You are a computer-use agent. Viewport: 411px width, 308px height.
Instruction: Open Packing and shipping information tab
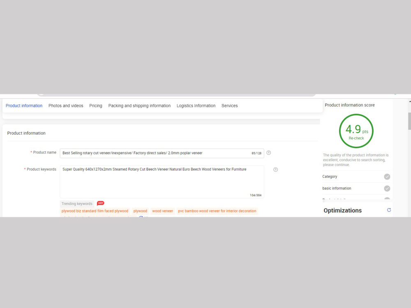click(x=139, y=106)
